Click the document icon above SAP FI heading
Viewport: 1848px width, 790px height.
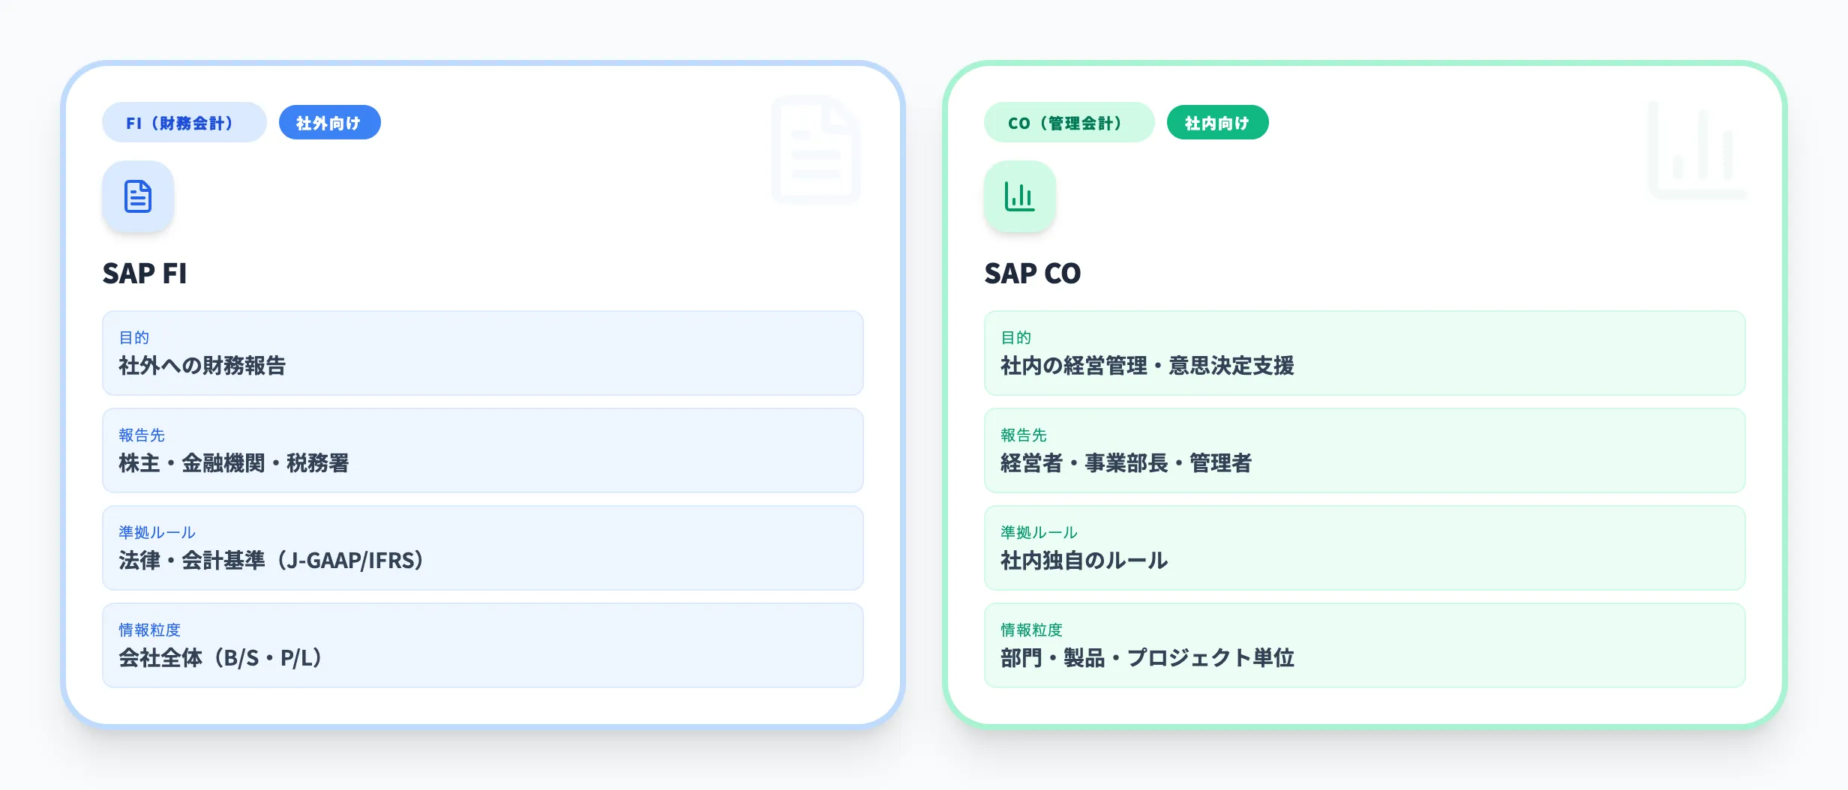click(x=138, y=196)
